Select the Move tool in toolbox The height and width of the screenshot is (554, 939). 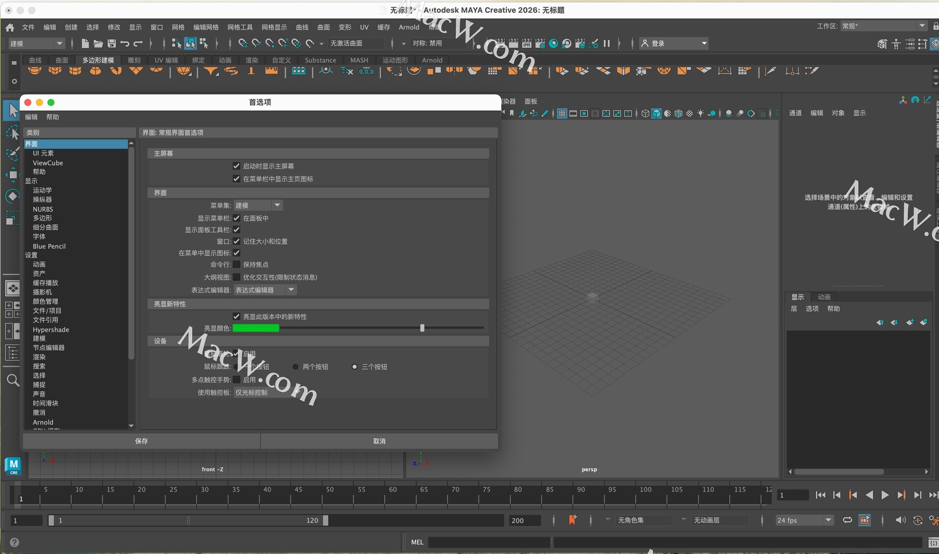(12, 175)
